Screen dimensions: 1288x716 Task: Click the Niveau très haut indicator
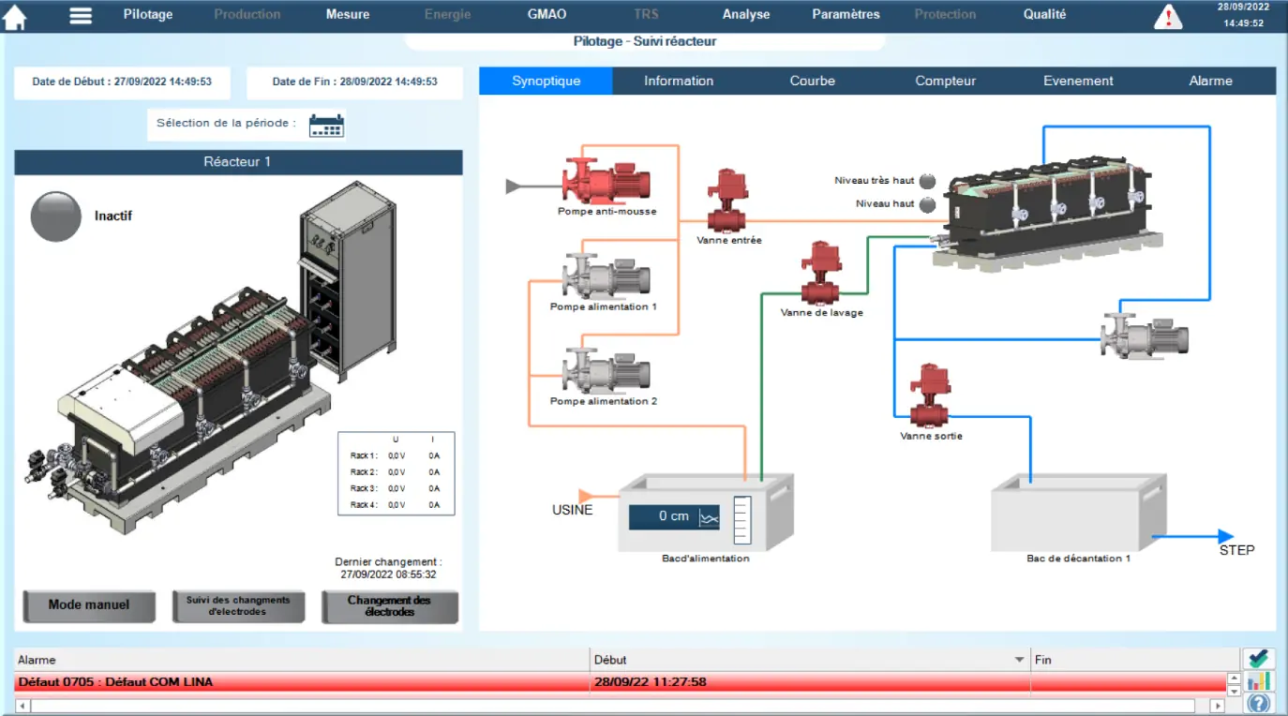[x=927, y=181]
